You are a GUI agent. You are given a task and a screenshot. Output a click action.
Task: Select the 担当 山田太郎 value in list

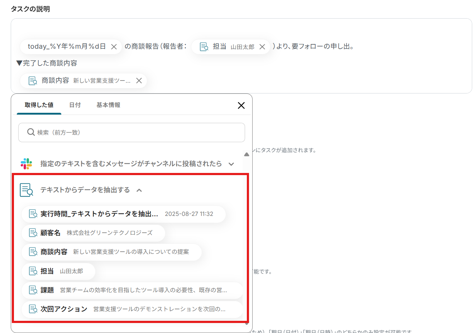coord(58,271)
